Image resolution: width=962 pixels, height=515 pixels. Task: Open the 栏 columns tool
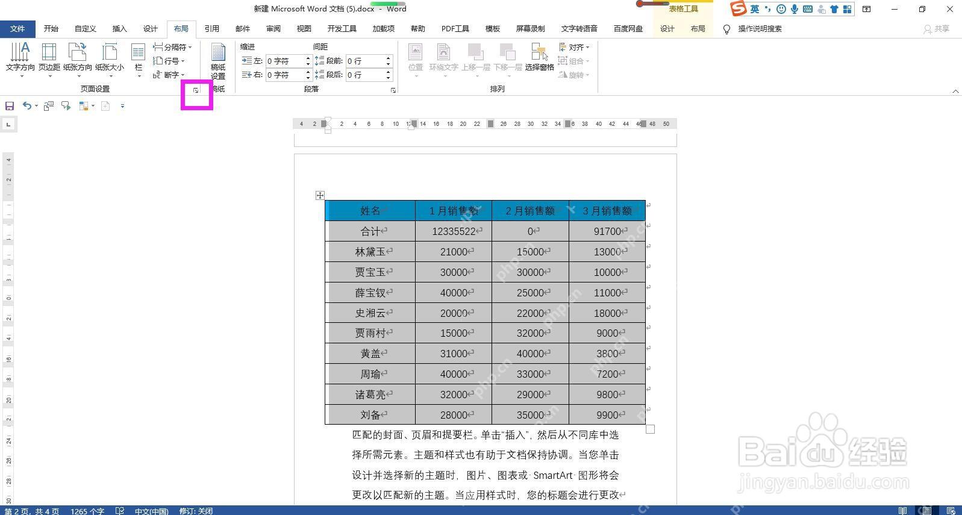(x=139, y=59)
